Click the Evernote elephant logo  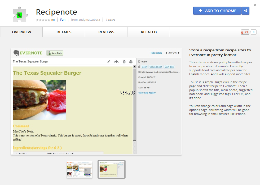coord(16,53)
